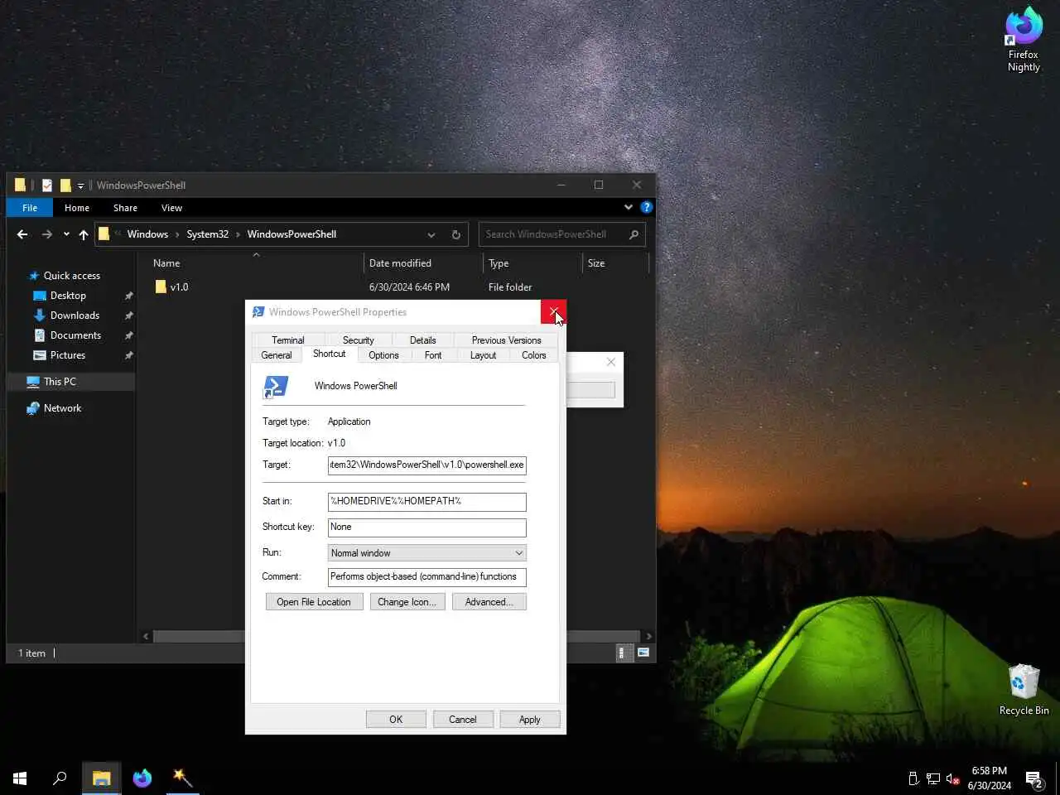
Task: Open taskbar search magnifier
Action: pyautogui.click(x=60, y=778)
